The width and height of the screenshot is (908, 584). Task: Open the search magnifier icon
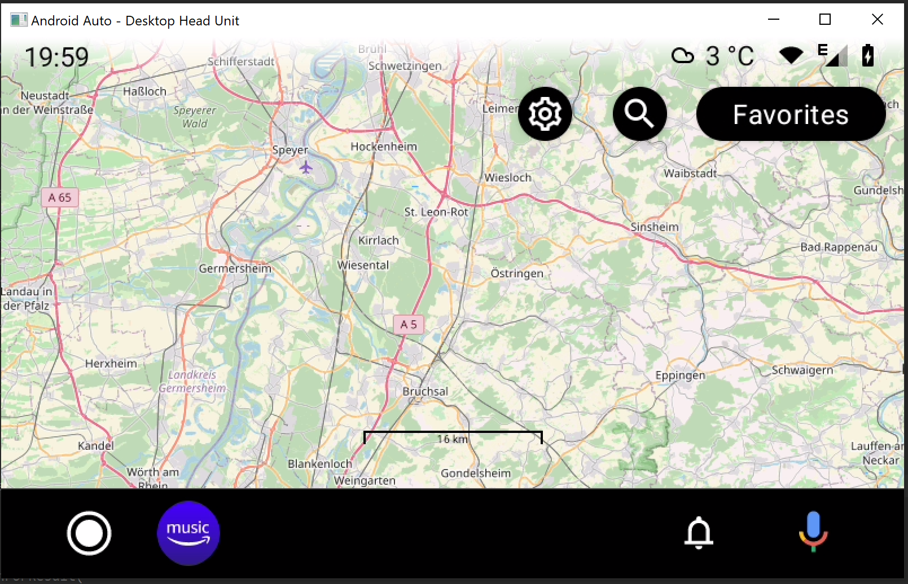point(639,113)
